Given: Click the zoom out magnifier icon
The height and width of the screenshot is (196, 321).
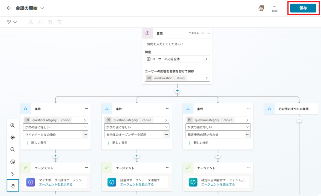Looking at the screenshot, I should coord(13,150).
